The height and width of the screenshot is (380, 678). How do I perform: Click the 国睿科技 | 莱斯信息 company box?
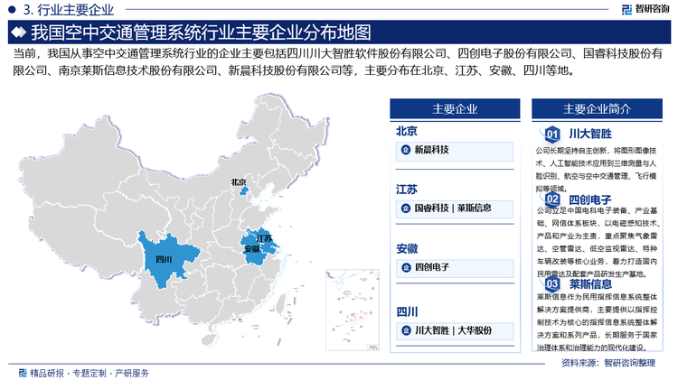click(x=455, y=209)
